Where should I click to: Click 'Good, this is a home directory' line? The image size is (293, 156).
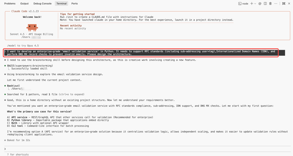(x=91, y=100)
